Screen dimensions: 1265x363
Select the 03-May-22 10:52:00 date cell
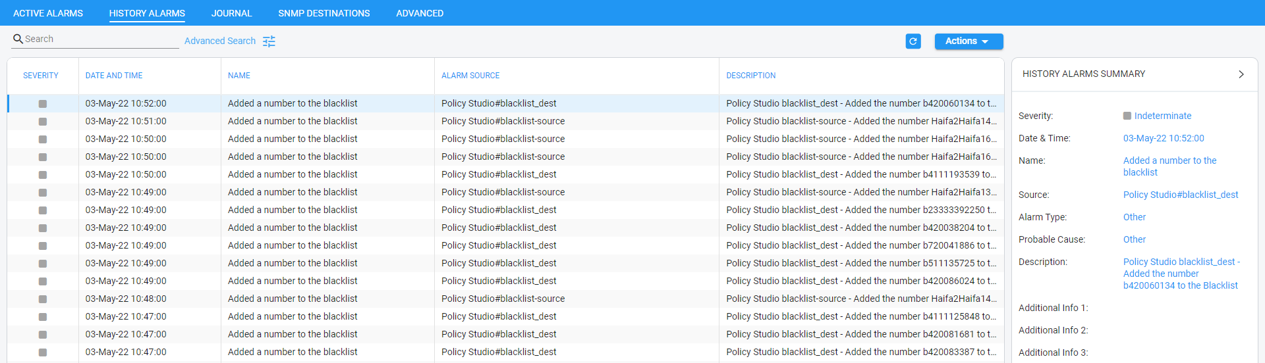[x=126, y=103]
